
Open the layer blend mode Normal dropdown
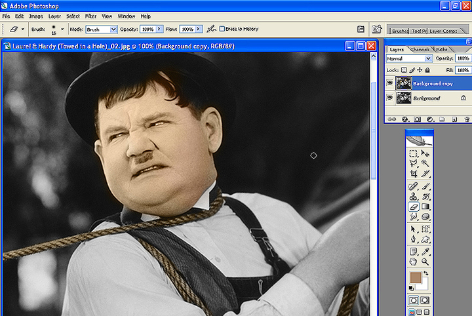tap(409, 59)
